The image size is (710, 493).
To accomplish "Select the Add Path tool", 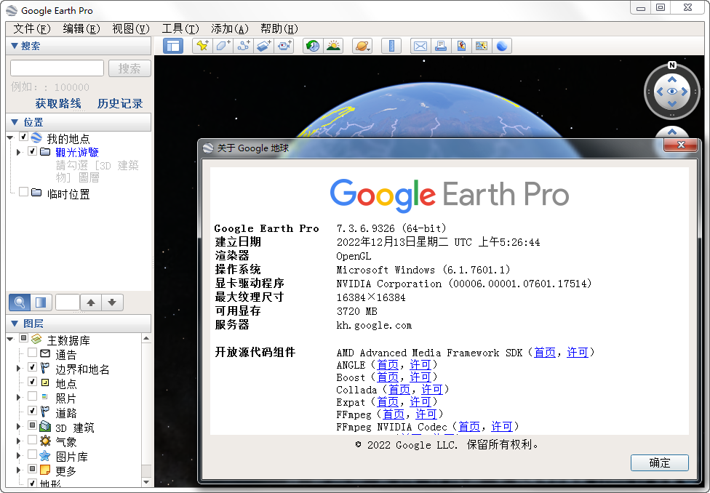I will pos(244,46).
